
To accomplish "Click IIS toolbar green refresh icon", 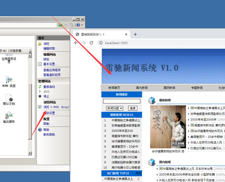I will coord(61,25).
